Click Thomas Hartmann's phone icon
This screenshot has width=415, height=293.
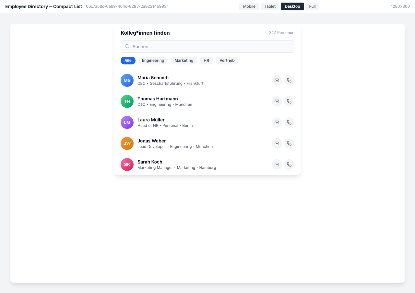click(x=289, y=101)
